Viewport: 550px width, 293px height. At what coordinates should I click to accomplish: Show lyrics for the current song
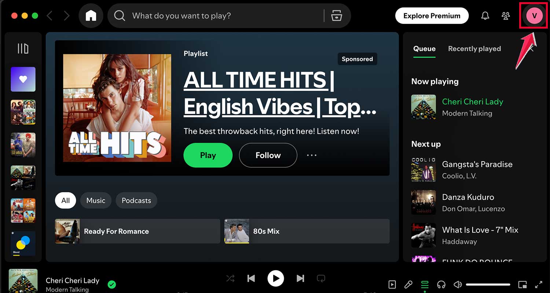coord(408,284)
